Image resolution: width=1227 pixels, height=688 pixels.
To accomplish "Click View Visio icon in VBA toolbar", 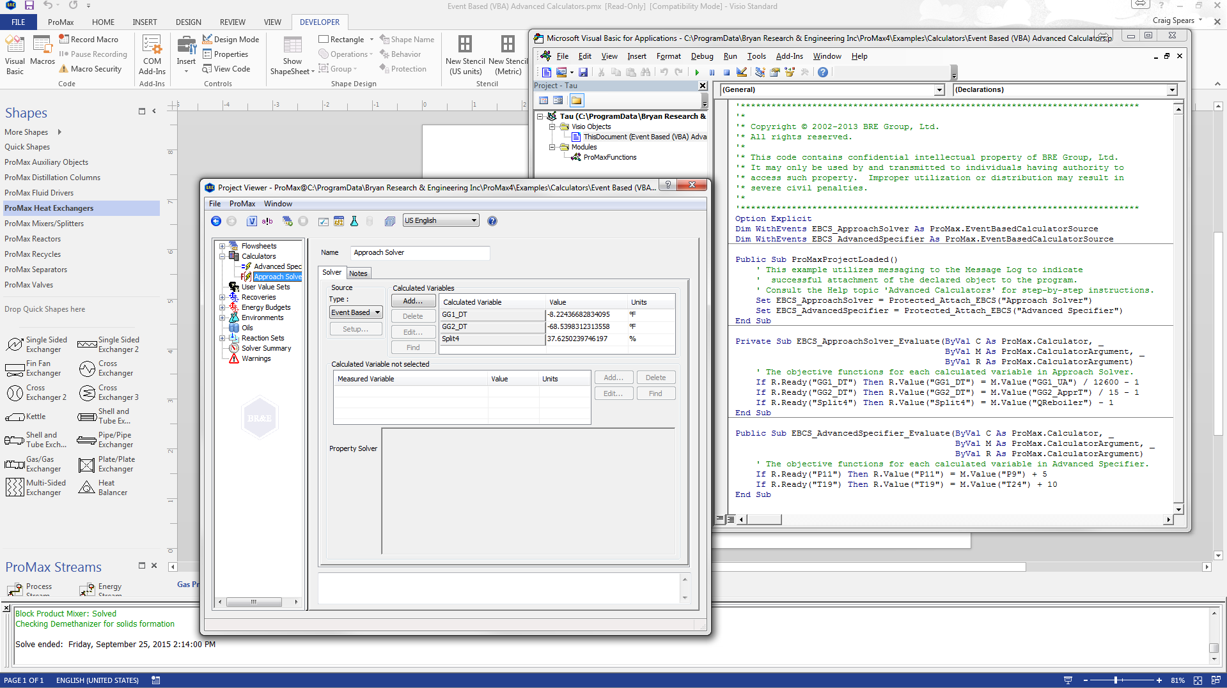I will (546, 72).
